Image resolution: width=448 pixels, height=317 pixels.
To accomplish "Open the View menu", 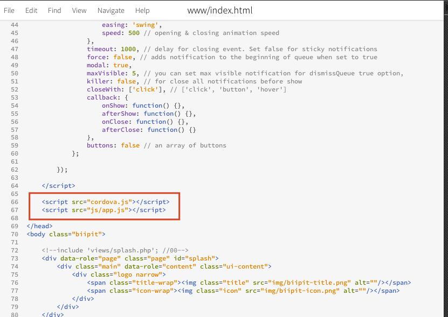I will coord(79,10).
